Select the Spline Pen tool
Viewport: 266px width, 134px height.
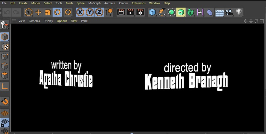(x=162, y=12)
